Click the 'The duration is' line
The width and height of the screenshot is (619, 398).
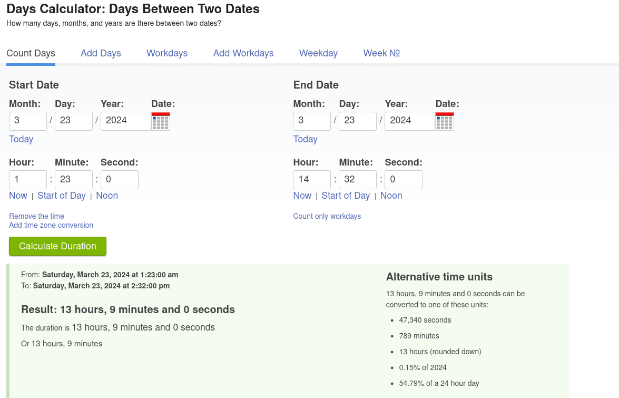tap(117, 327)
